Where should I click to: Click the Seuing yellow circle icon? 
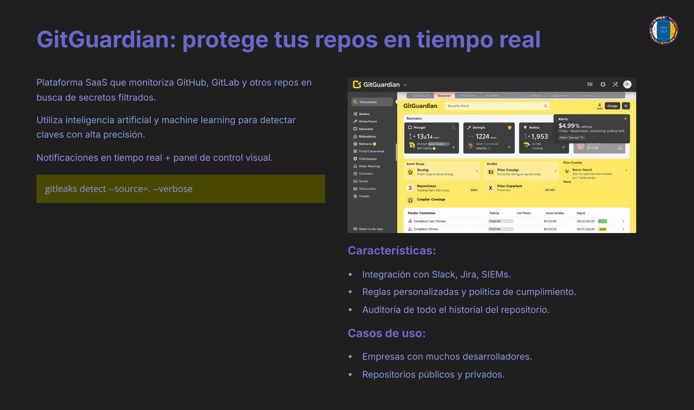coord(410,172)
